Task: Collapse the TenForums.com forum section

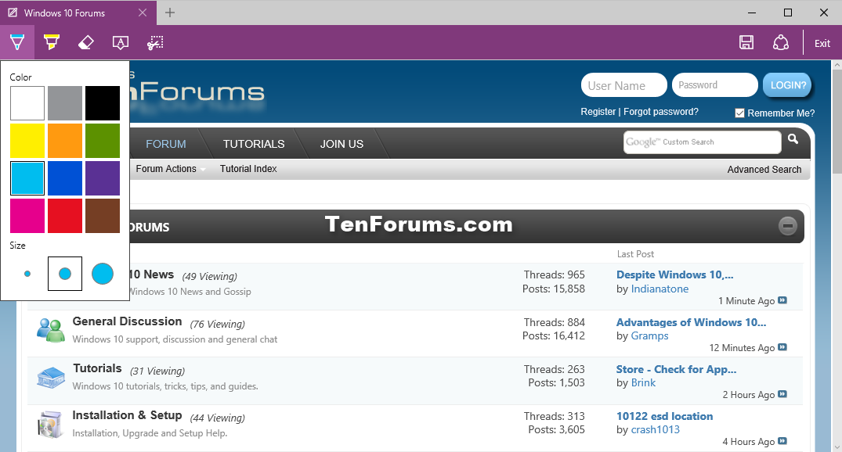Action: point(788,226)
